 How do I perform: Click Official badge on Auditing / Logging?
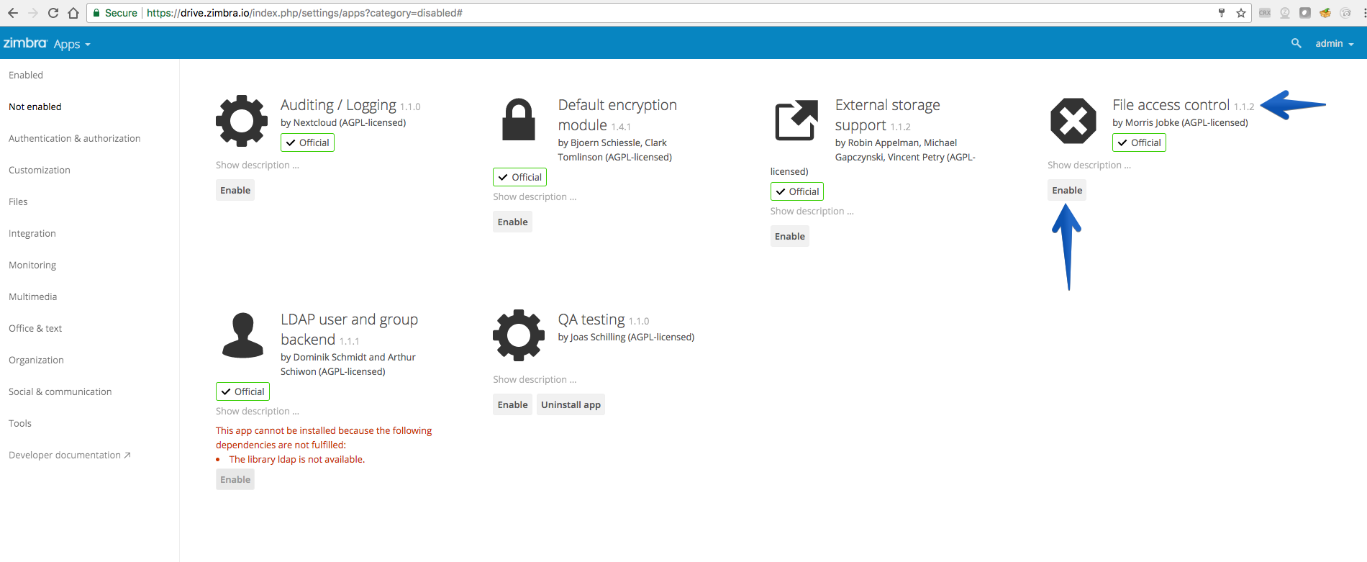coord(307,142)
